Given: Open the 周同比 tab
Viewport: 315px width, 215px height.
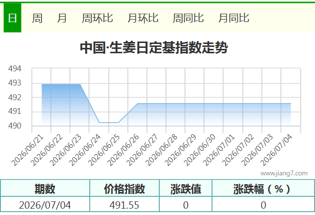Looking at the screenshot, I should click(188, 18).
